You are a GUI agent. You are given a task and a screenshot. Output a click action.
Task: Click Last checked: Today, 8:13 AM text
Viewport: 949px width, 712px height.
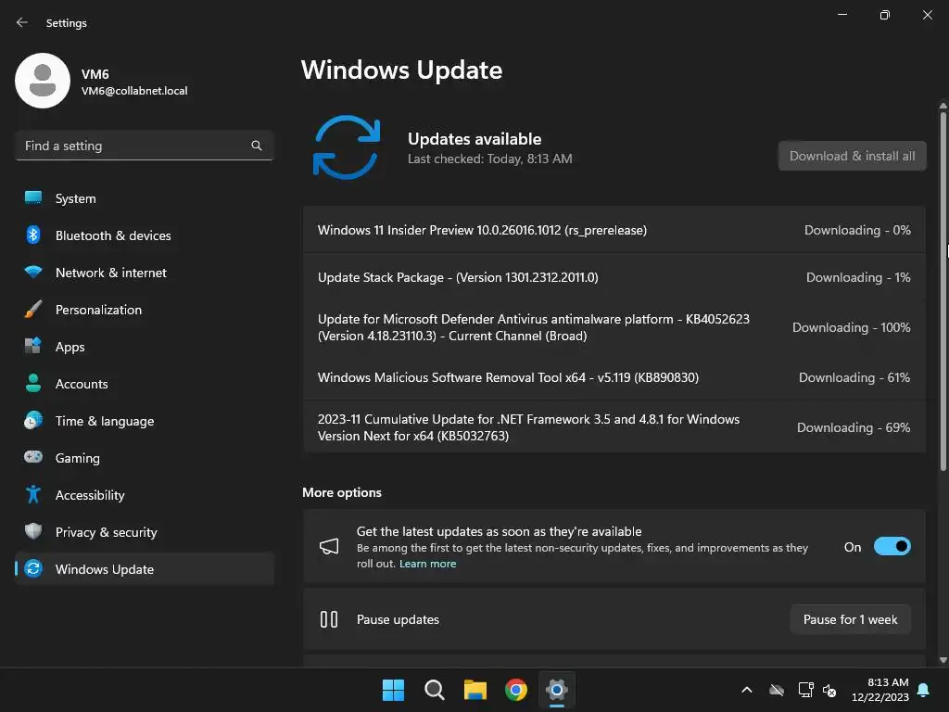click(x=489, y=159)
